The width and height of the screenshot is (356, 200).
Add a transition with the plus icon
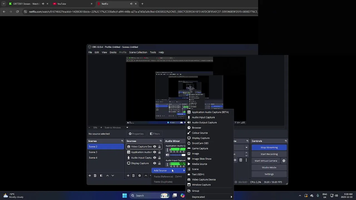tap(235, 160)
